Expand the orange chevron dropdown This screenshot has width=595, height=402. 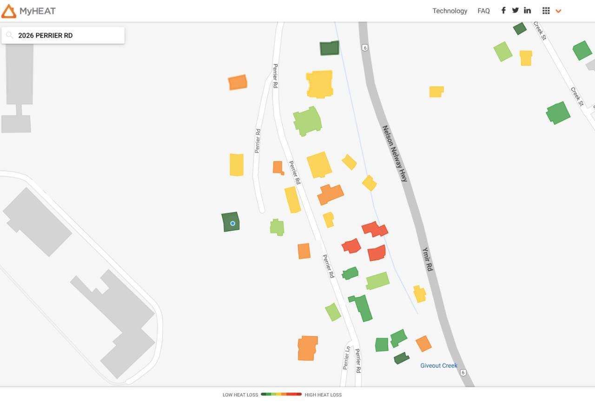(558, 11)
